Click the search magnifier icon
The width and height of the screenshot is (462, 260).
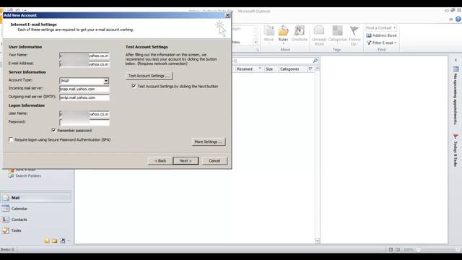315,61
